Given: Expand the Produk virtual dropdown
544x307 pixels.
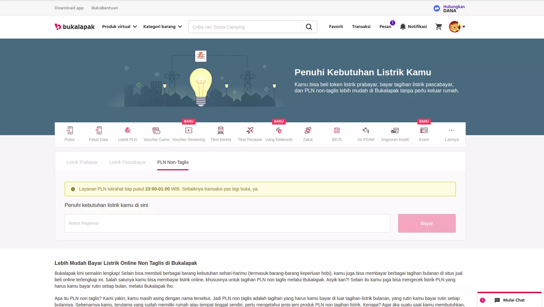Looking at the screenshot, I should point(119,27).
